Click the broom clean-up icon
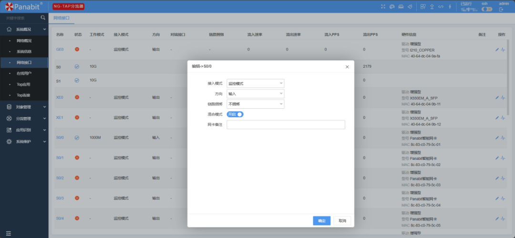The image size is (515, 238). [x=410, y=7]
